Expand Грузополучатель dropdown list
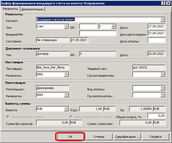The height and width of the screenshot is (143, 172). [163, 95]
